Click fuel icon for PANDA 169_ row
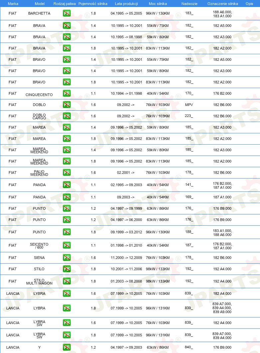This screenshot has width=260, height=353. (66, 197)
